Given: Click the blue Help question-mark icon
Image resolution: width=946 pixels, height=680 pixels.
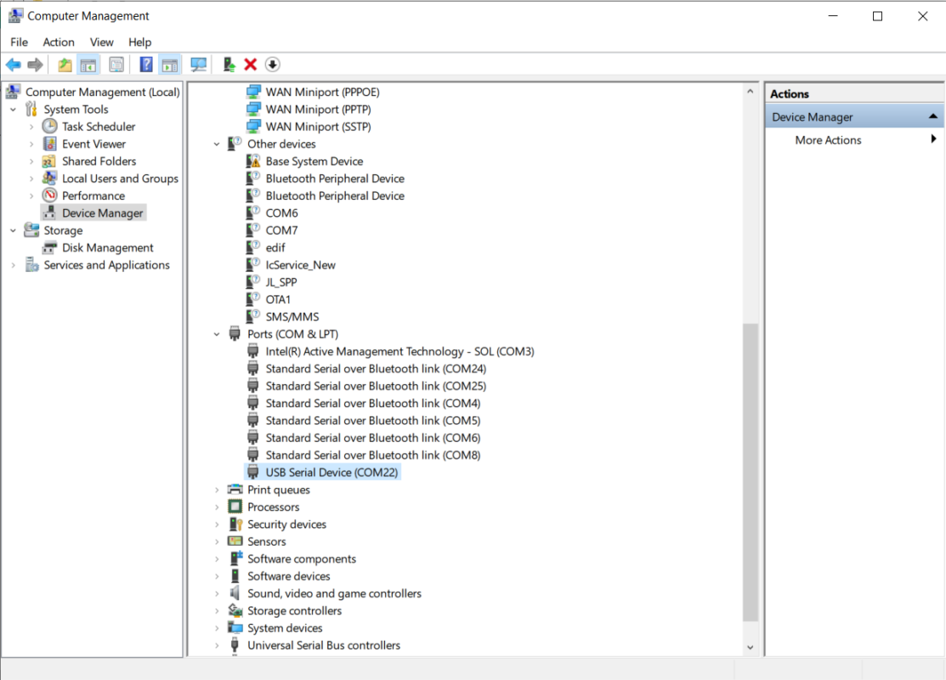Looking at the screenshot, I should (x=146, y=65).
